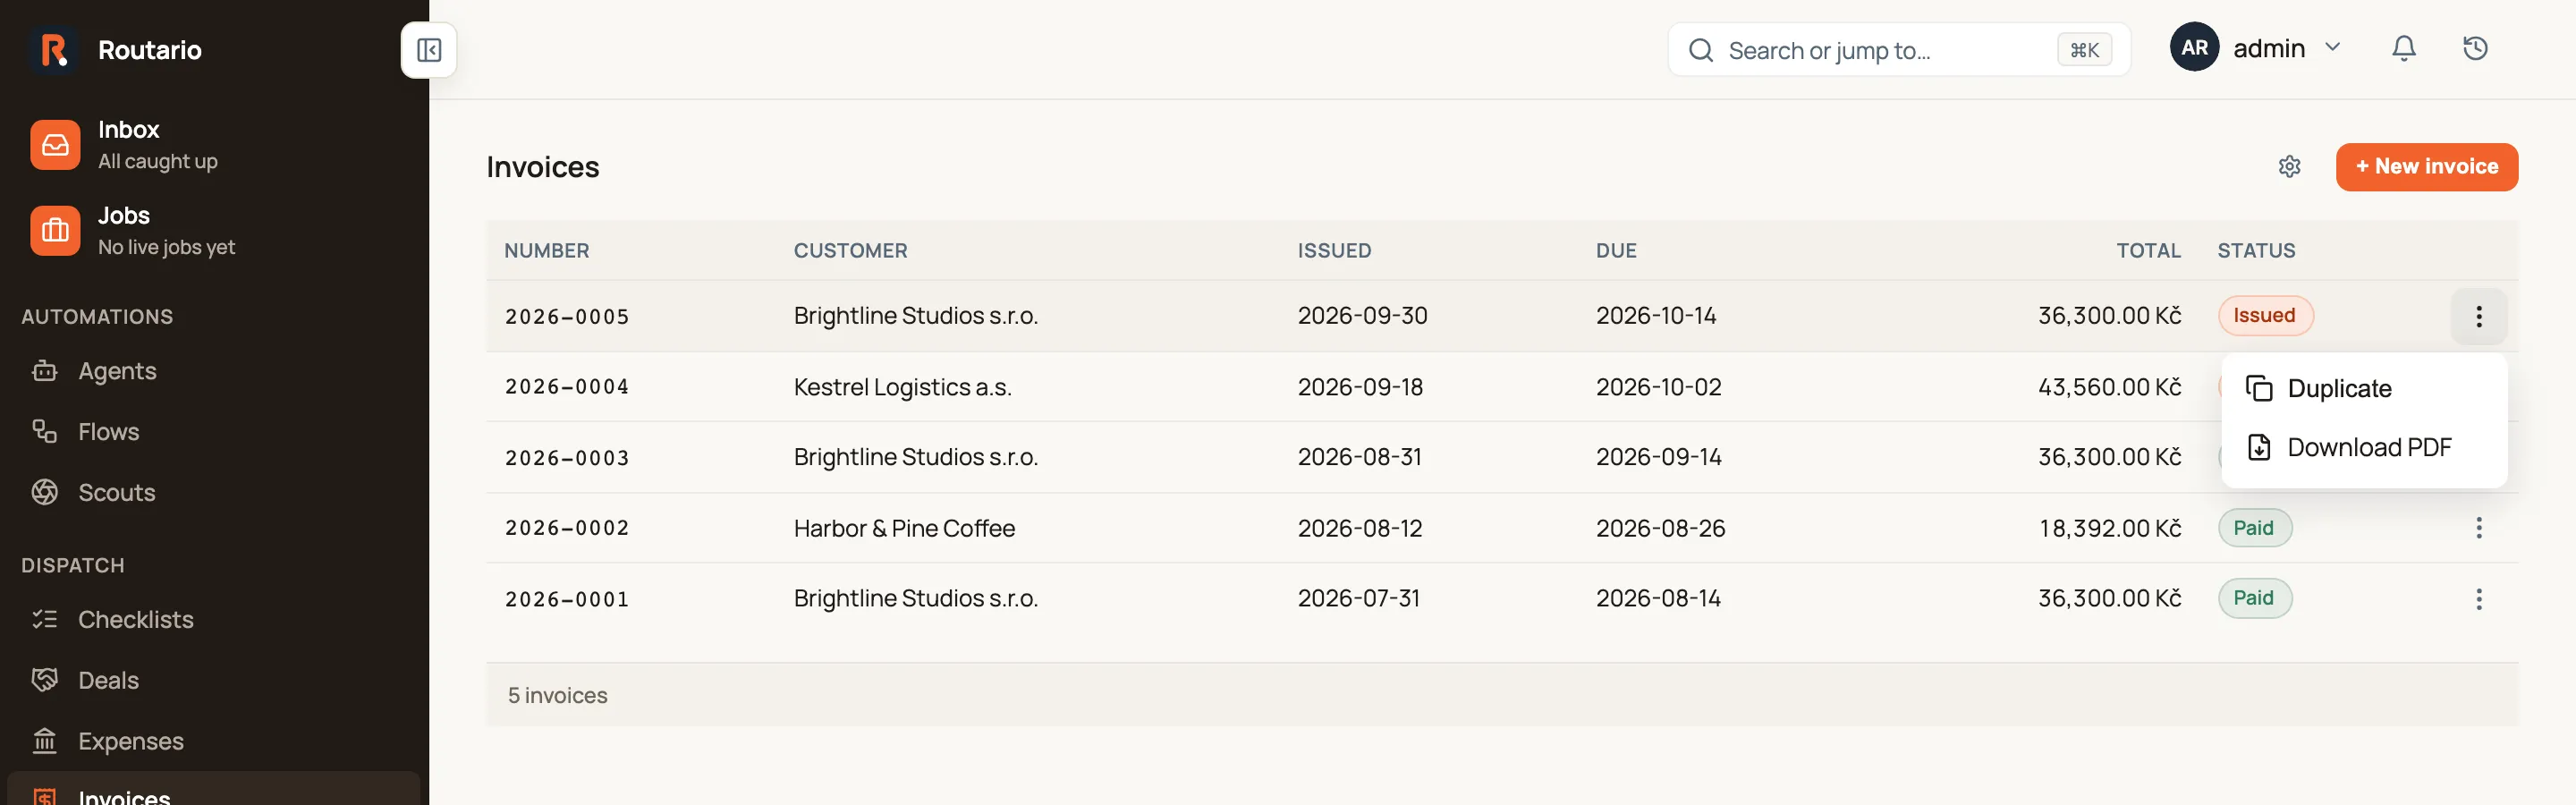
Task: Click customer Harbor & Pine Coffee
Action: 904,528
